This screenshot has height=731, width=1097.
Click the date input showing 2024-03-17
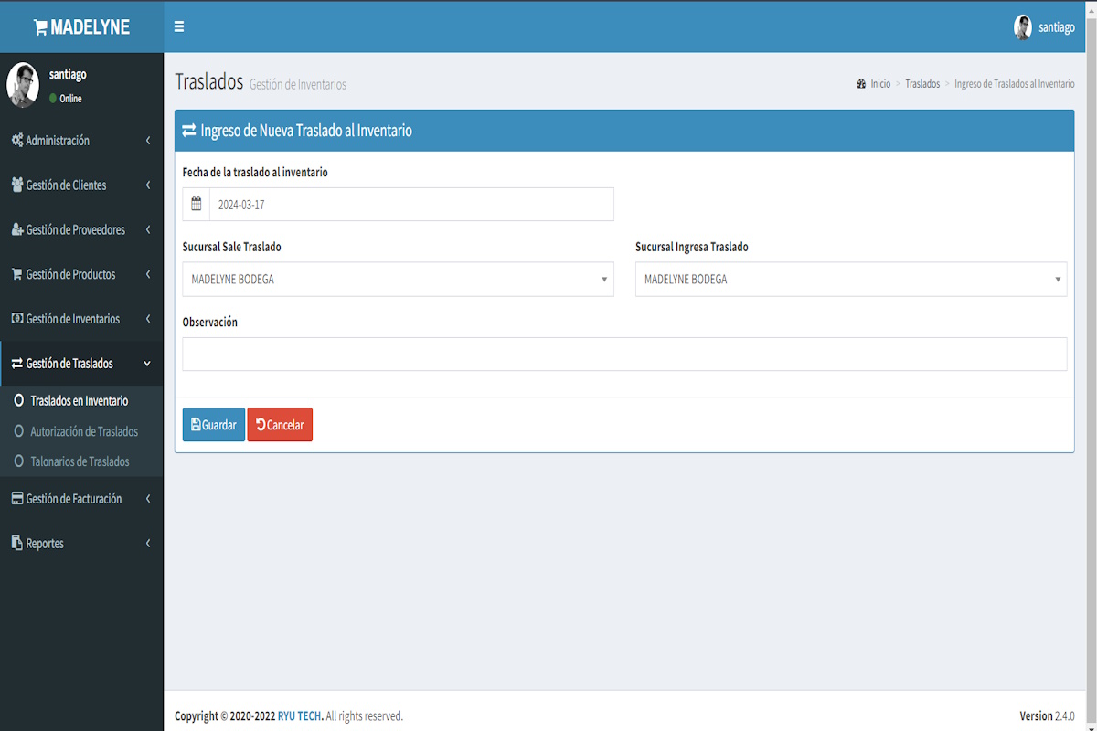point(410,205)
